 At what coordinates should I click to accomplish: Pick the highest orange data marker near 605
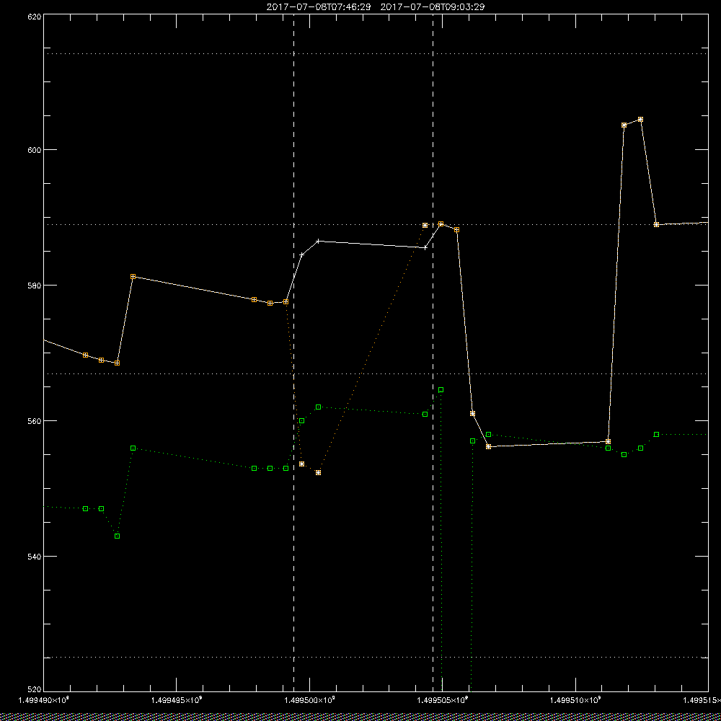640,120
